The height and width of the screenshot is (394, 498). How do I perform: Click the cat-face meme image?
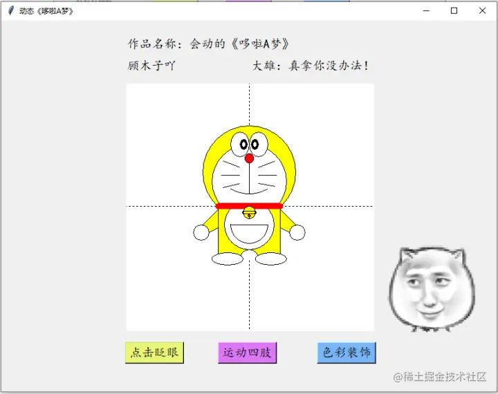click(432, 289)
